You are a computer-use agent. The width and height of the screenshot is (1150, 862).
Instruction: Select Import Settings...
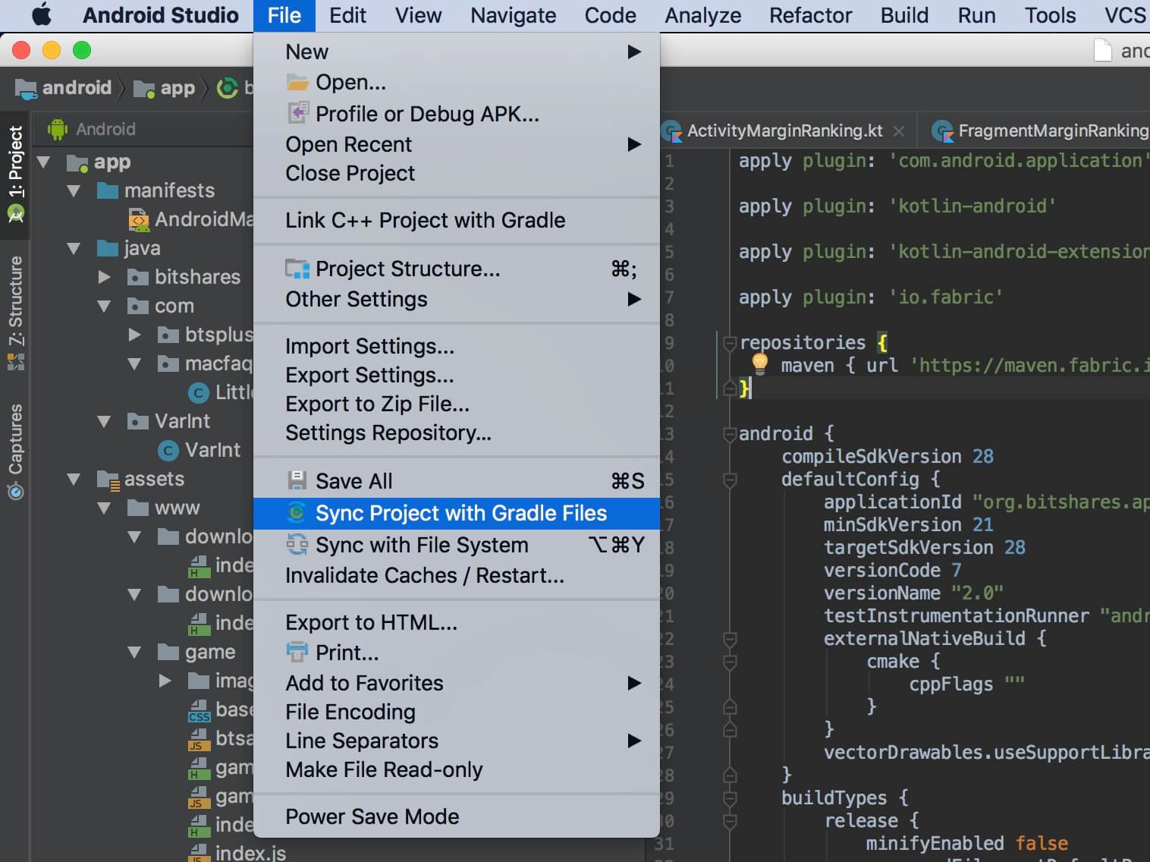click(457, 346)
